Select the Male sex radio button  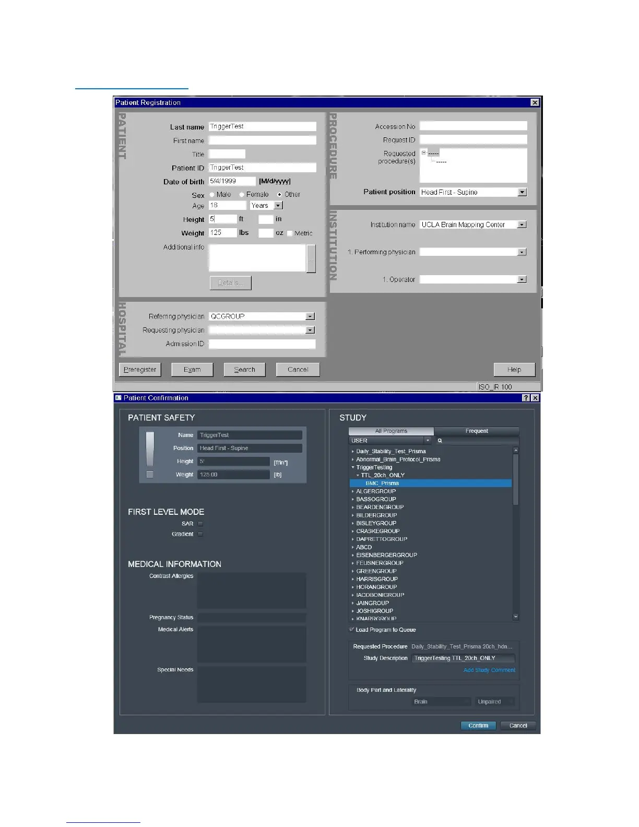tap(212, 195)
